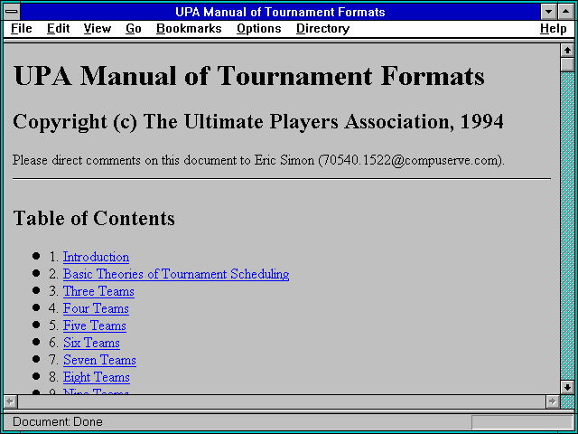Go to the Four Teams section
This screenshot has height=434, width=578.
pos(97,308)
